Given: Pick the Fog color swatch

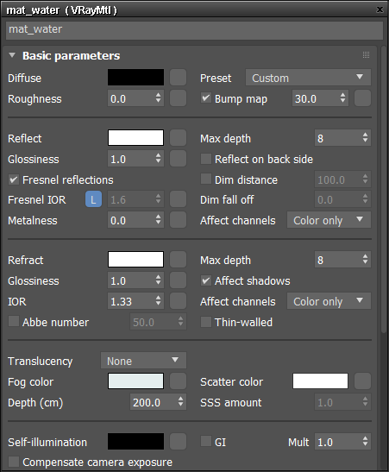Looking at the screenshot, I should (135, 381).
